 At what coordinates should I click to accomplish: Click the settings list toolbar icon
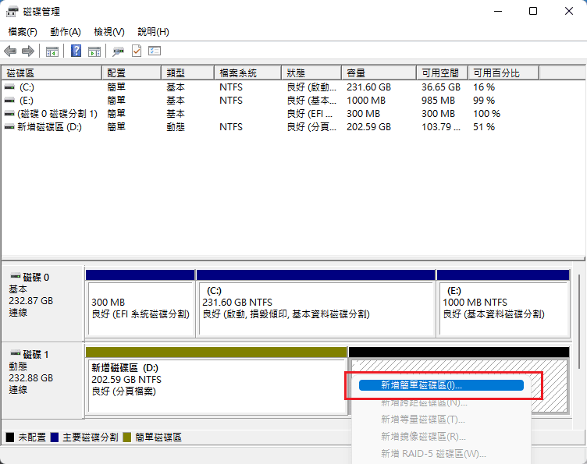[155, 51]
